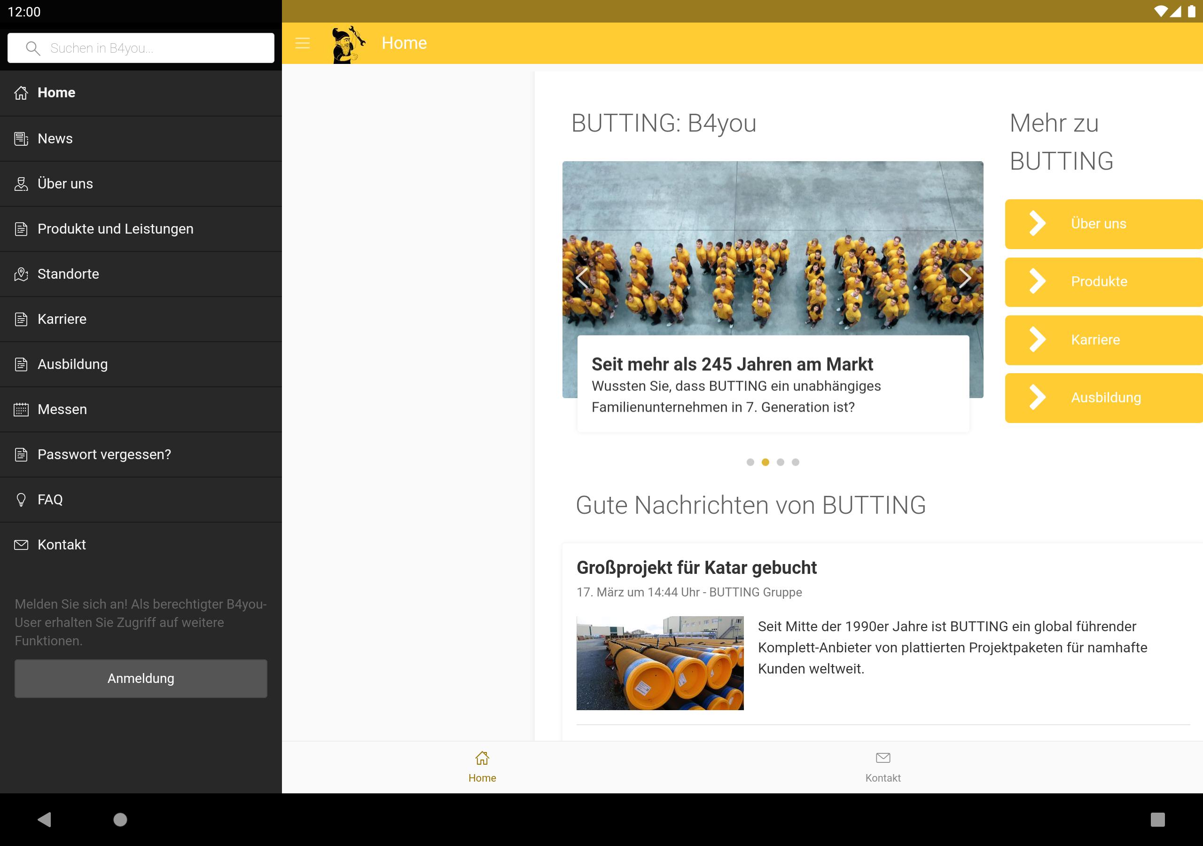Click chevron on the Karriere yellow button
The height and width of the screenshot is (846, 1203).
tap(1038, 340)
